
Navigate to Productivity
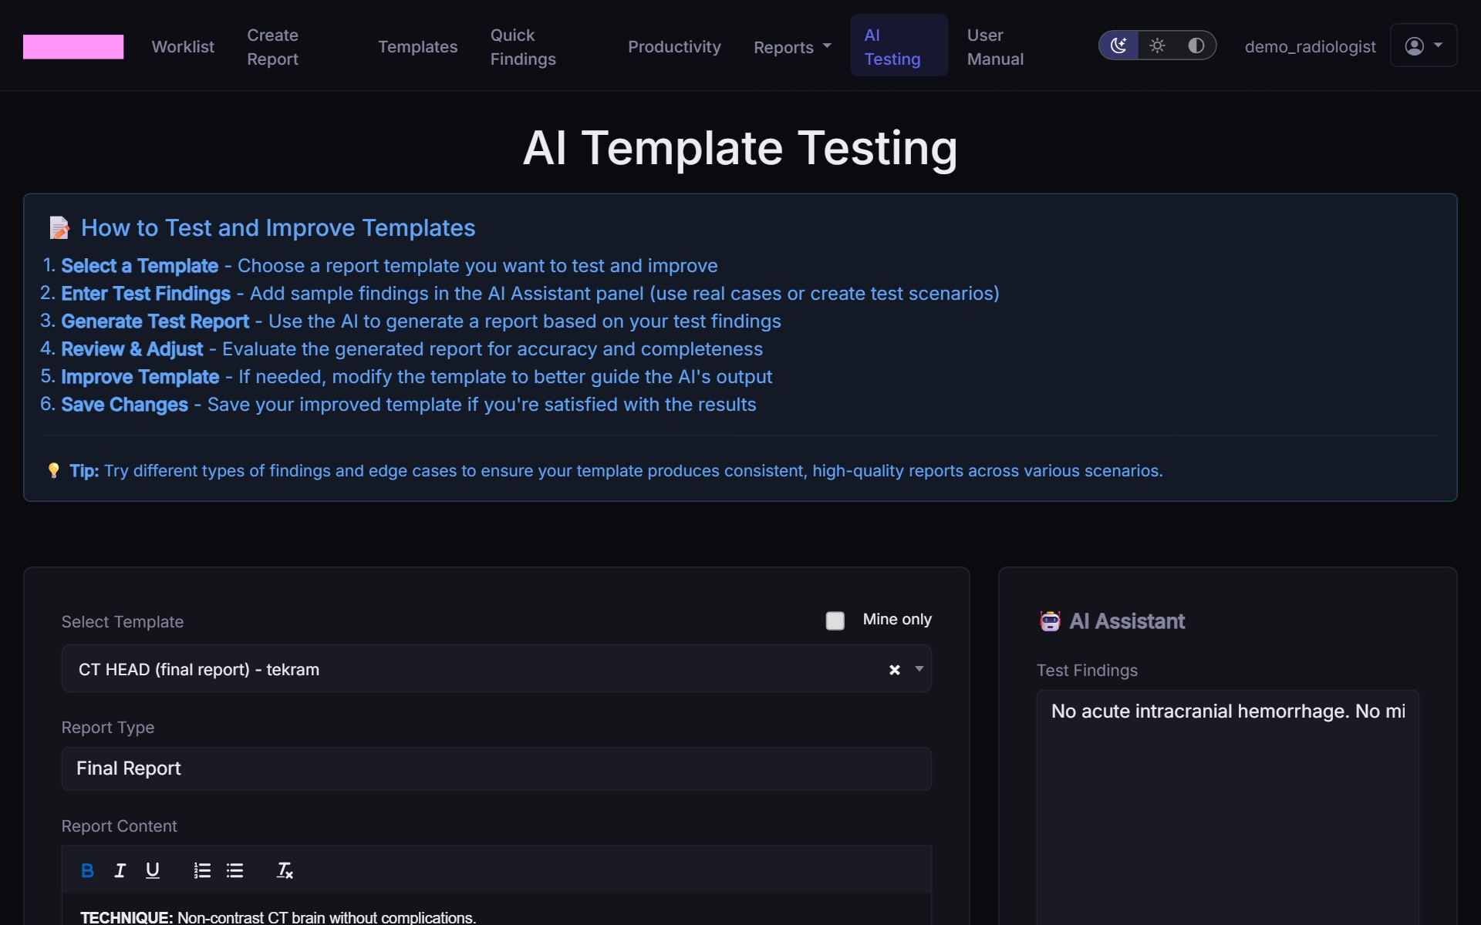click(674, 46)
